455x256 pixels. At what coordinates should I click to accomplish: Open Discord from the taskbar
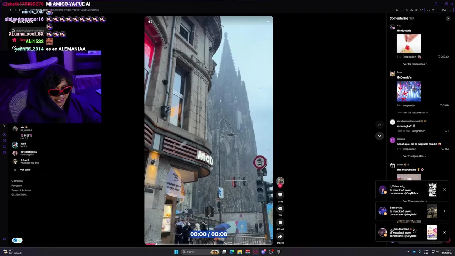tap(263, 252)
